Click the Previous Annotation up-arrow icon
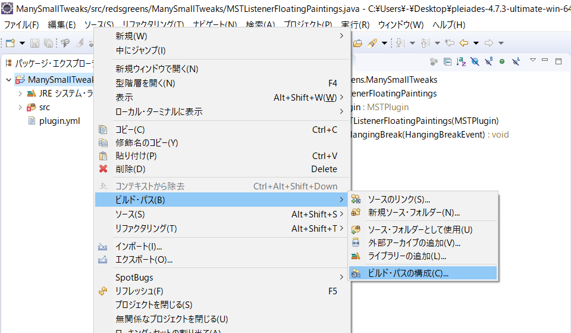Screen dimensions: 571x333 tap(425, 43)
